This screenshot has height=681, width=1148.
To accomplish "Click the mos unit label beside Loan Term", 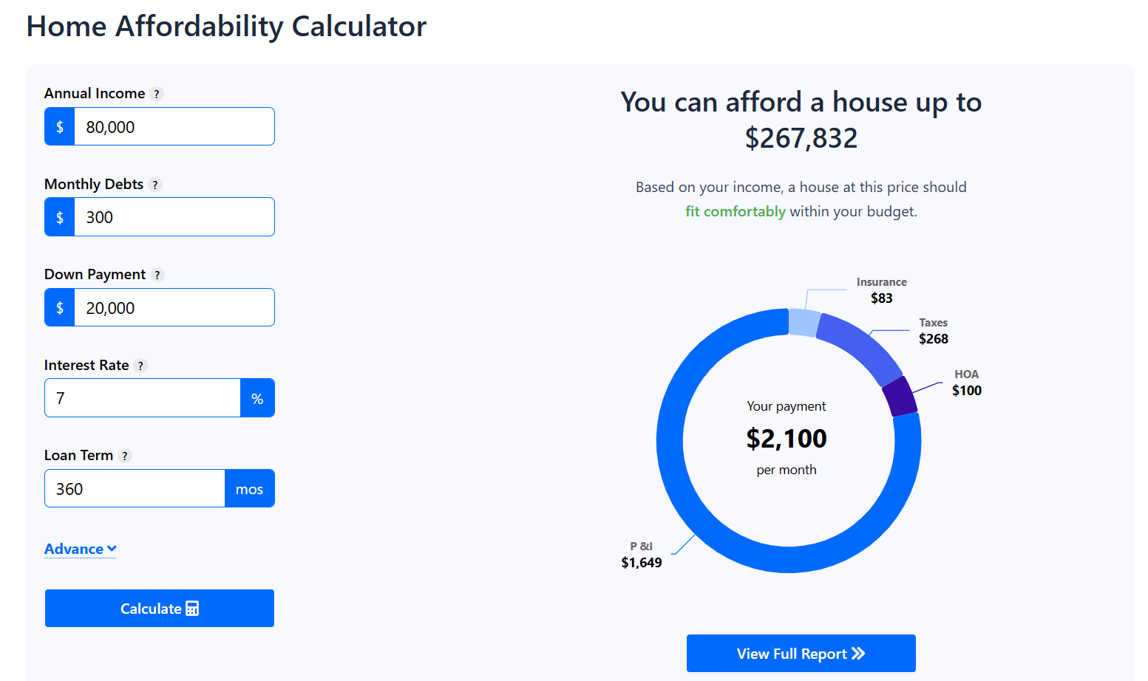I will [250, 488].
